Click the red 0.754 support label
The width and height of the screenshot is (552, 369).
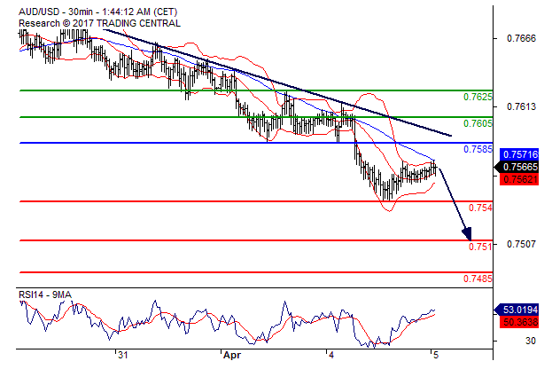480,208
